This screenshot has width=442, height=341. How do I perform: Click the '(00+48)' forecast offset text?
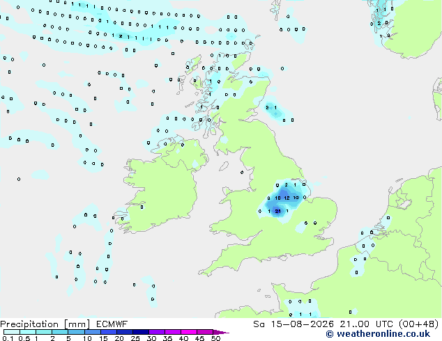click(419, 324)
